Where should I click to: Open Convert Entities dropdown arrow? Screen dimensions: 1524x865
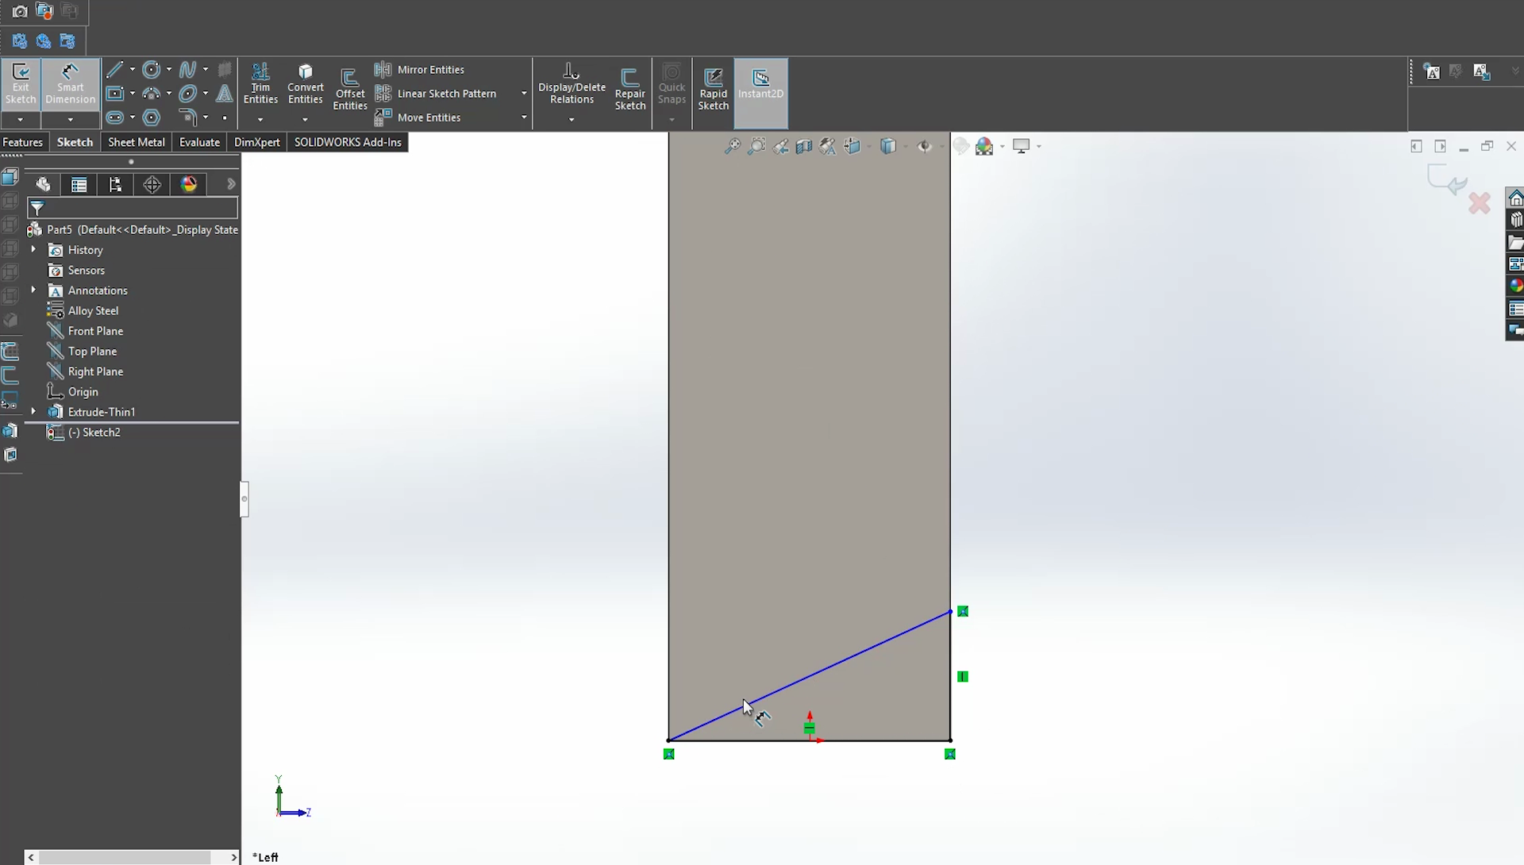click(x=306, y=120)
